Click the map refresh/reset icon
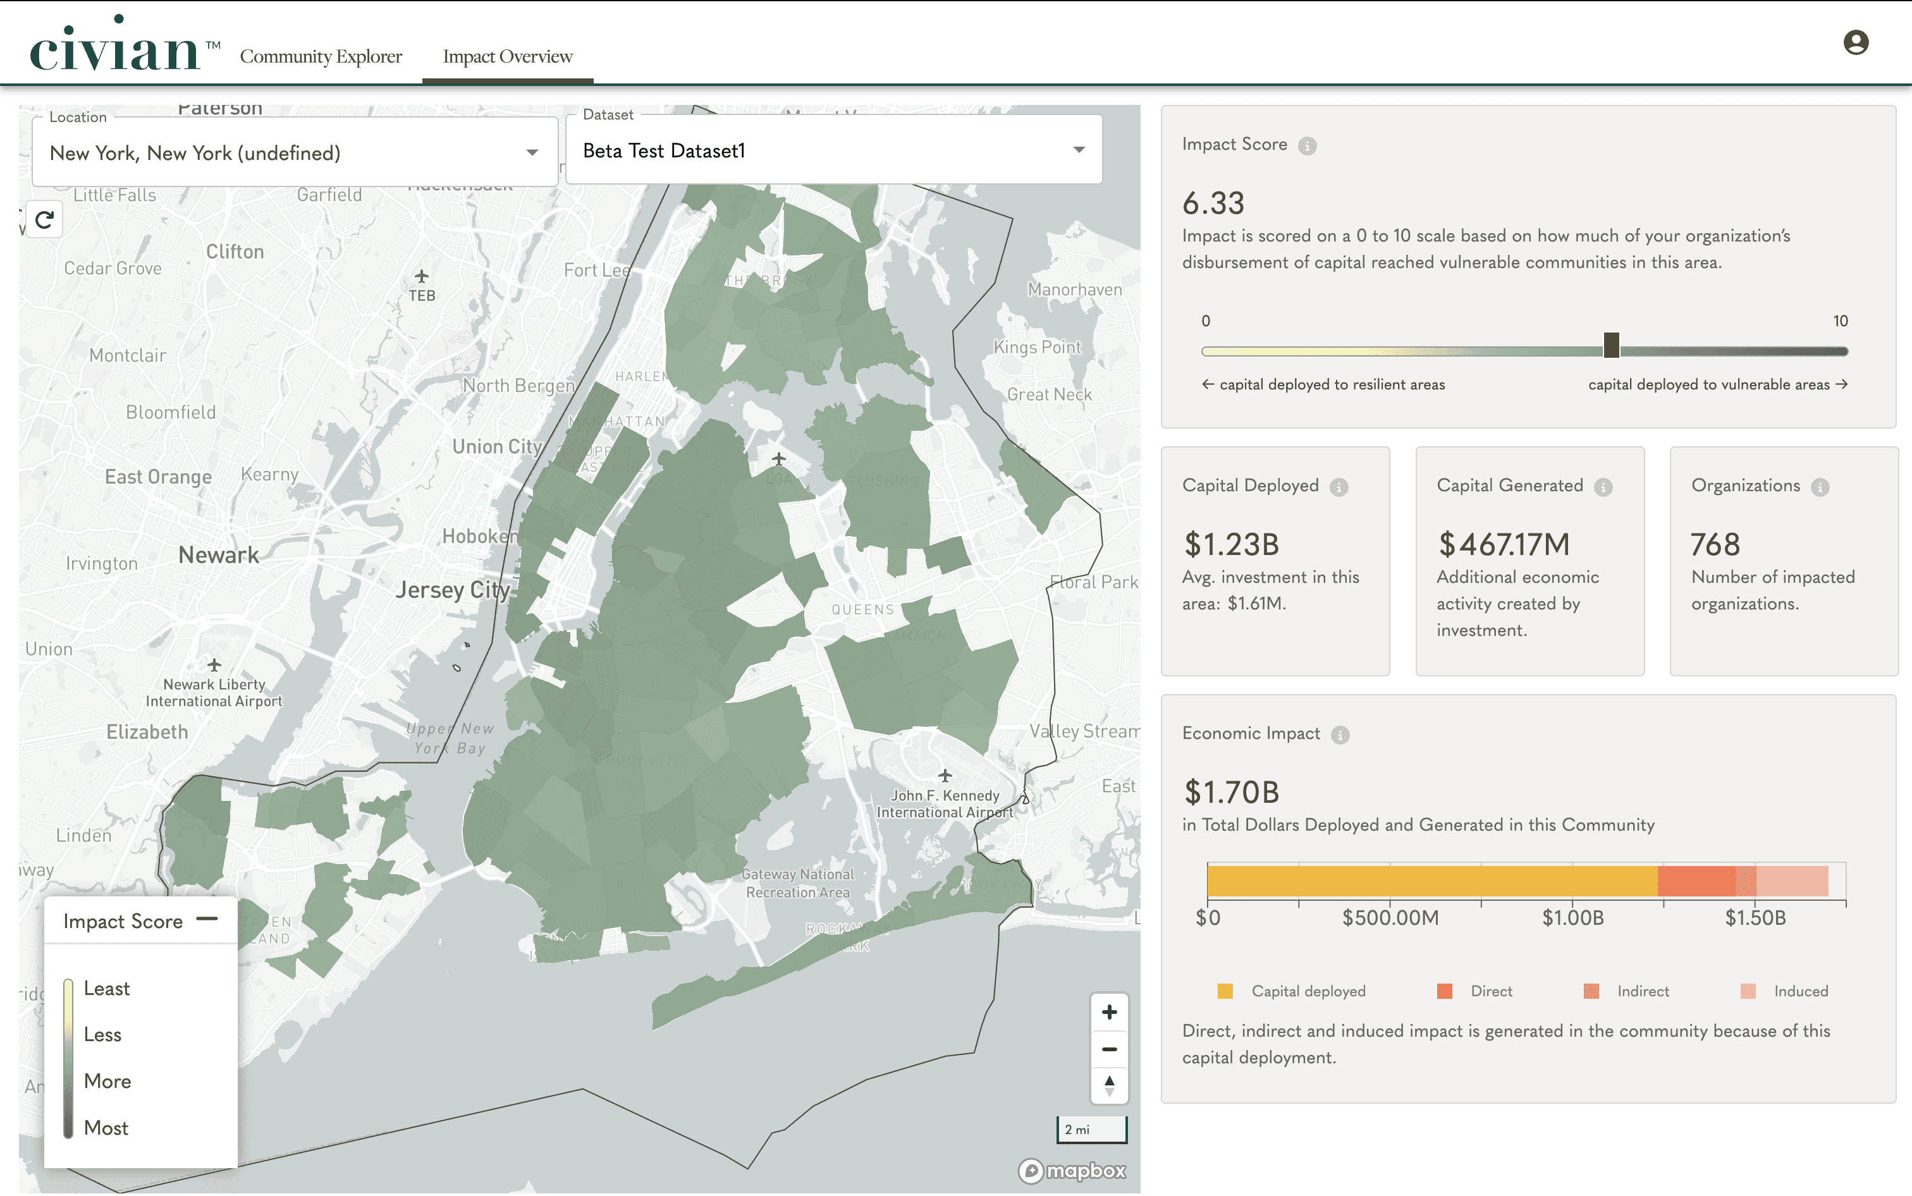Screen dimensions: 1912x1196 (x=44, y=219)
